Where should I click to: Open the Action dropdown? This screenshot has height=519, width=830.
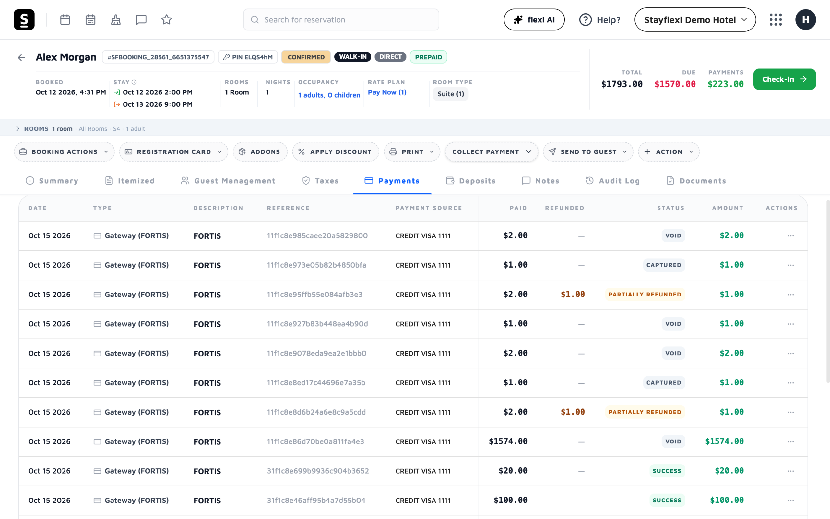[669, 152]
